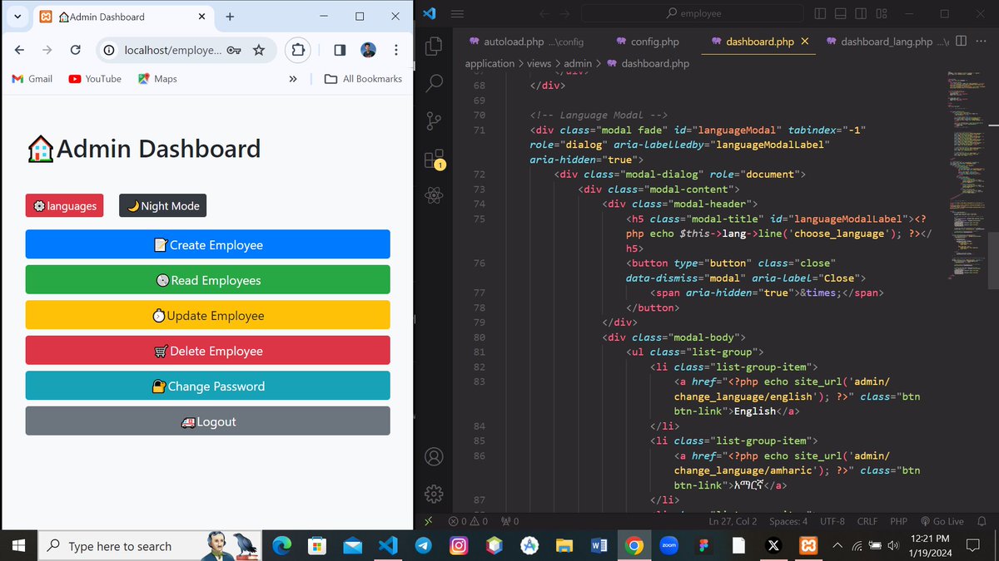This screenshot has width=999, height=561.
Task: Open Chrome tab search chevron
Action: click(17, 17)
